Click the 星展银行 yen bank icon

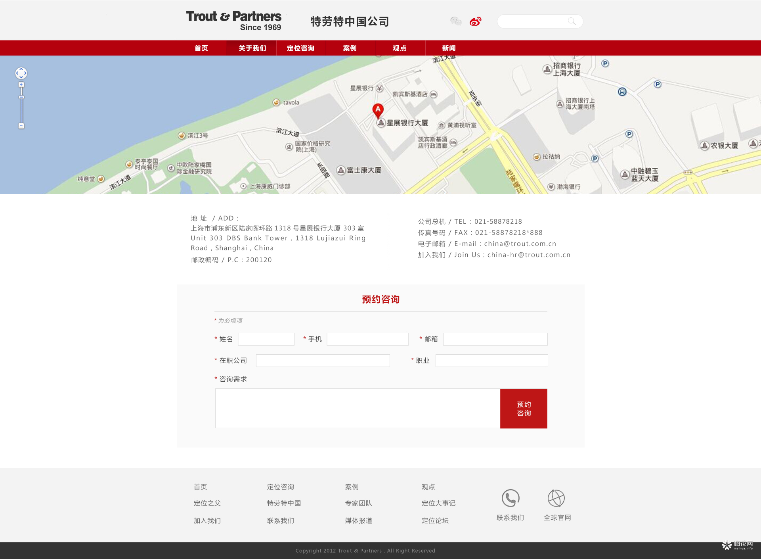[x=379, y=88]
